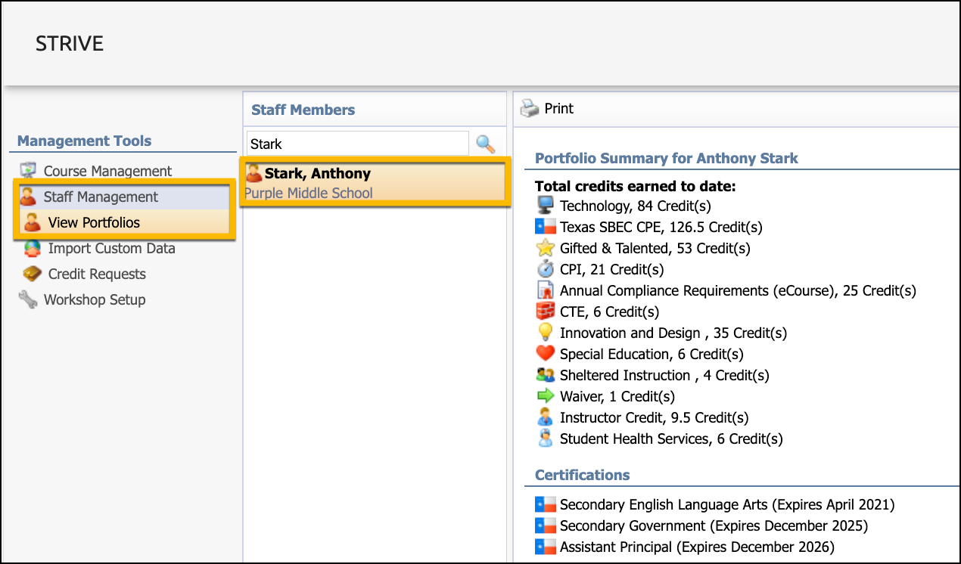
Task: Click the Annual Compliance Requirements document icon
Action: click(x=545, y=290)
